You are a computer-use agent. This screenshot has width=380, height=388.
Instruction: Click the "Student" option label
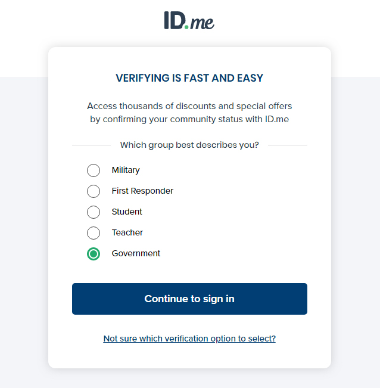127,212
